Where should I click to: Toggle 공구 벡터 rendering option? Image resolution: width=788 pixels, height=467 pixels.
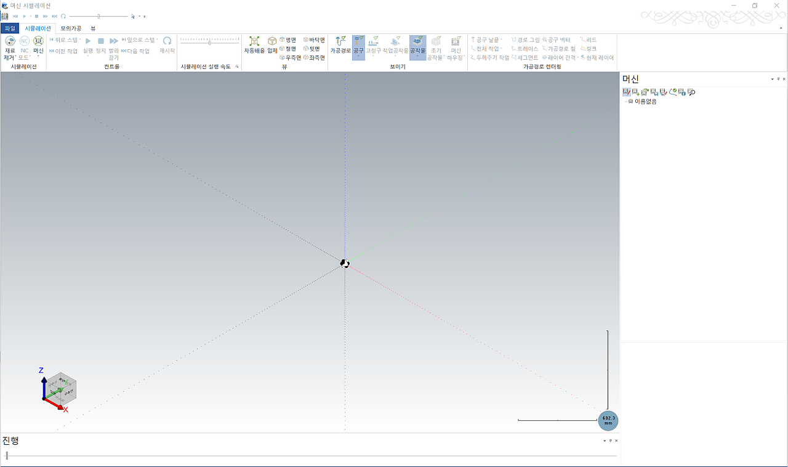[556, 39]
